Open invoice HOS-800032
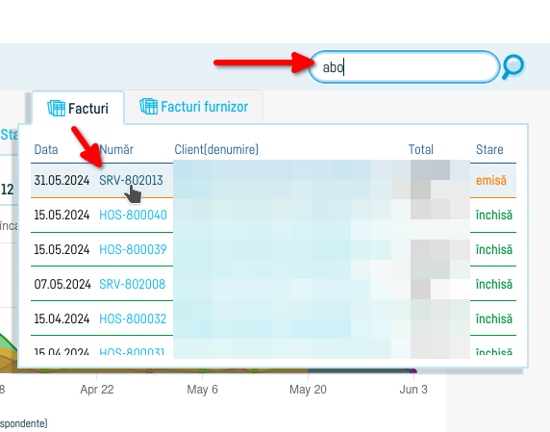 (x=133, y=318)
